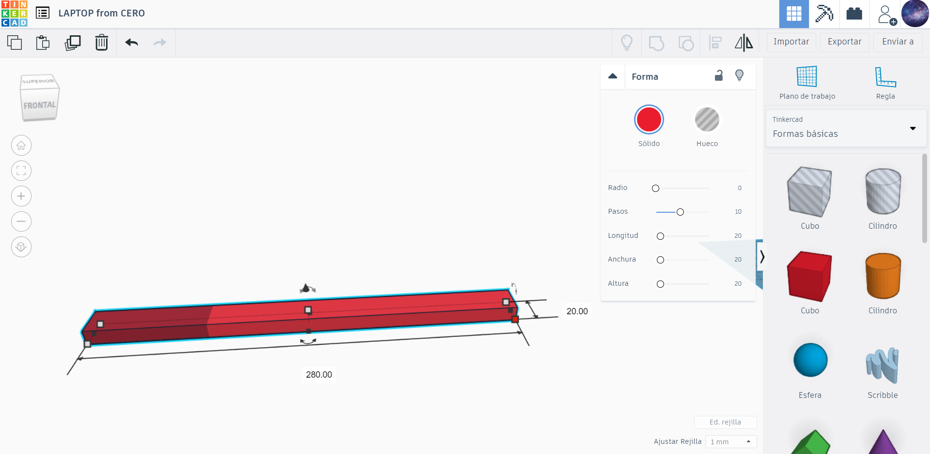Collapse the Forma panel arrow

[x=613, y=76]
